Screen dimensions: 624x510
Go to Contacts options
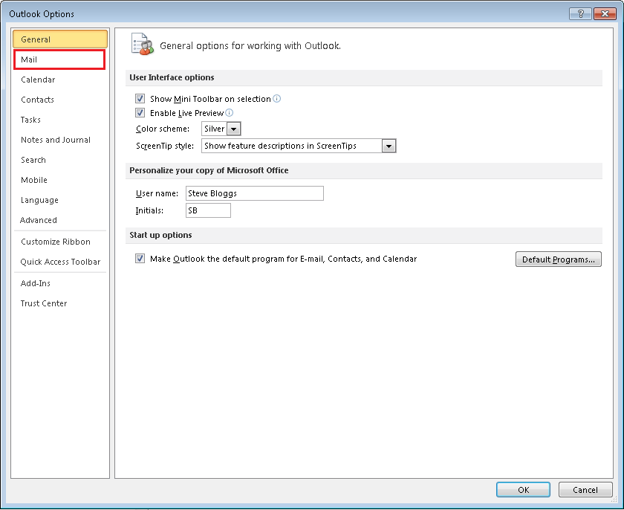[60, 100]
